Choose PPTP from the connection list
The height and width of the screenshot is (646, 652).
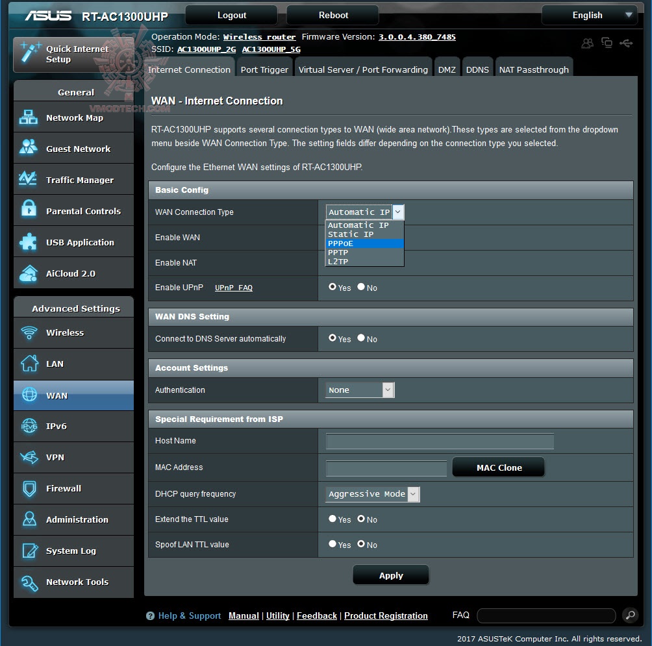tap(364, 253)
